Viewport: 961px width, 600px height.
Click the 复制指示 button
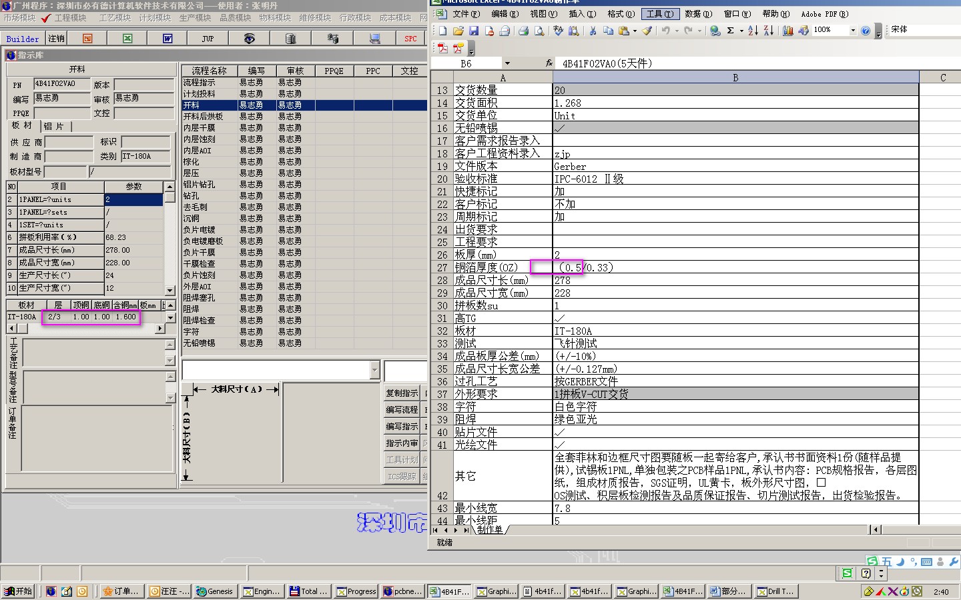point(402,393)
